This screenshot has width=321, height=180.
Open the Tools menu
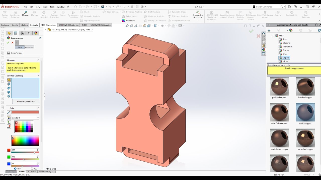pos(52,7)
